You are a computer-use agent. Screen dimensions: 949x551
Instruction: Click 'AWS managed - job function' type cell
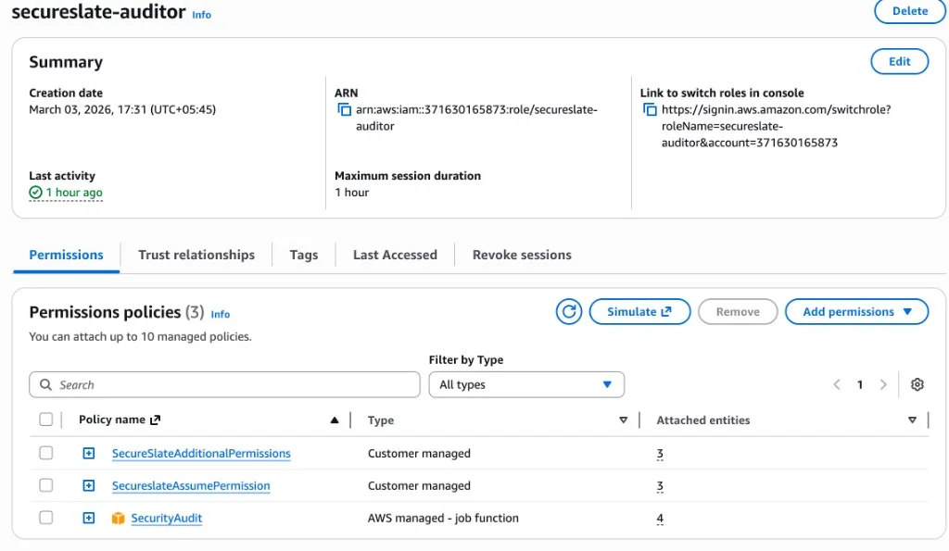pos(443,519)
